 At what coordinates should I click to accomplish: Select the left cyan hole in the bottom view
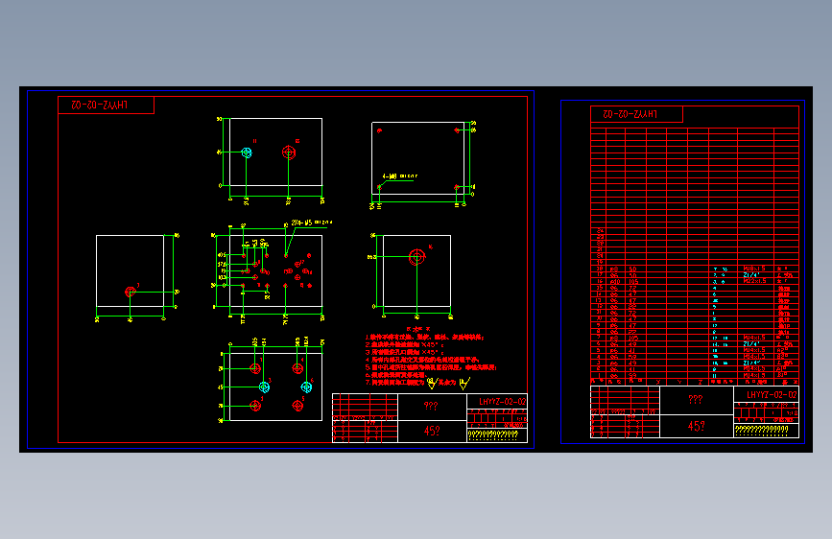click(264, 387)
